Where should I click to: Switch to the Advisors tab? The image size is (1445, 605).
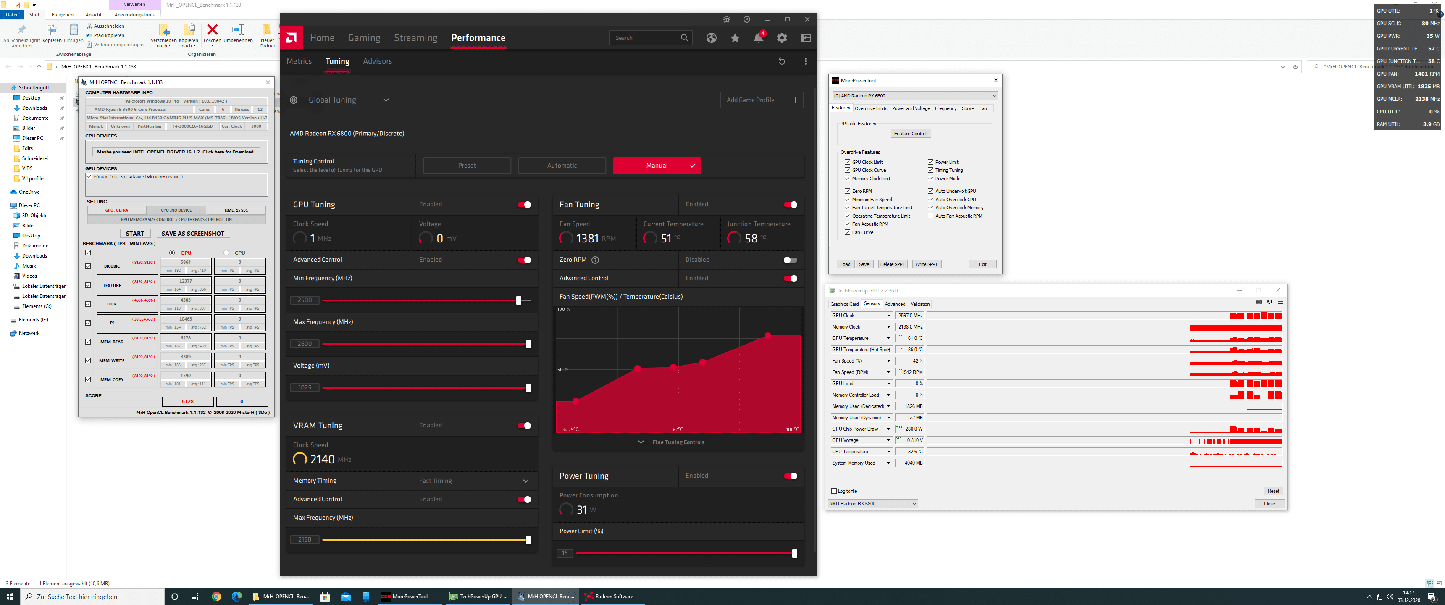tap(377, 62)
